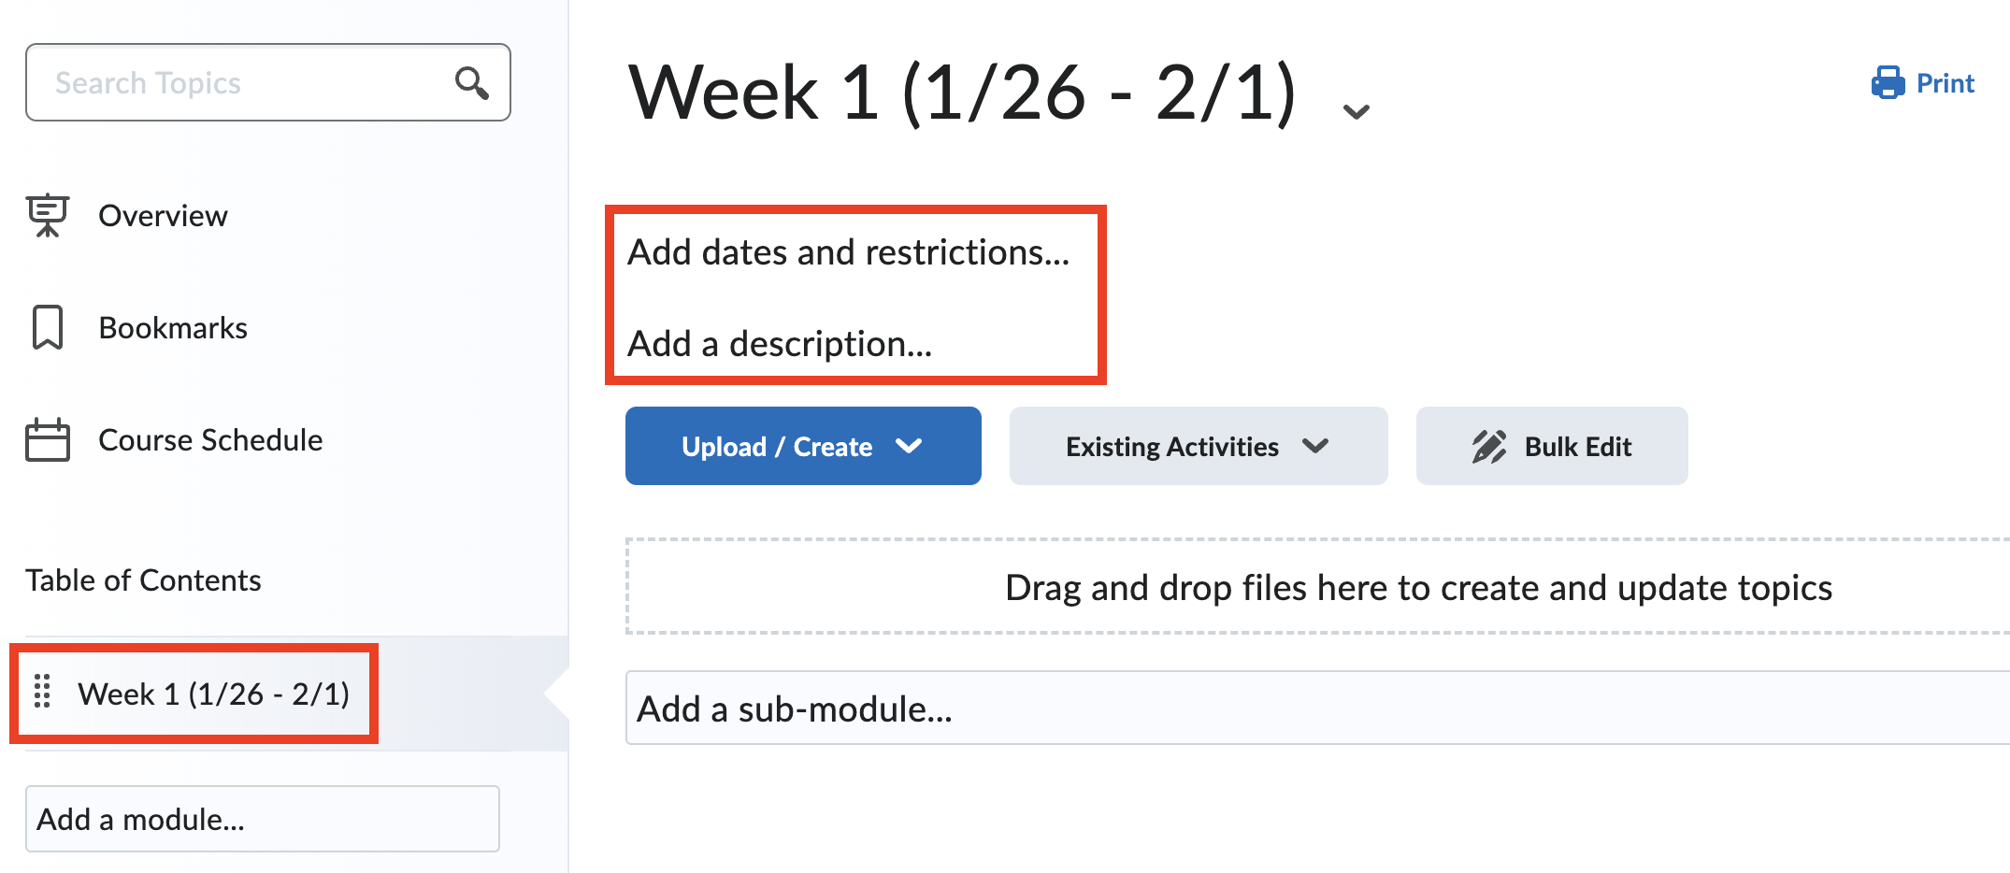Image resolution: width=2010 pixels, height=873 pixels.
Task: Open the Week 1 title dropdown chevron
Action: [1356, 112]
